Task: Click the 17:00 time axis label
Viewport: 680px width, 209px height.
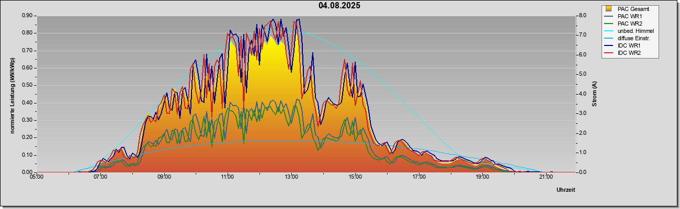Action: [x=418, y=177]
